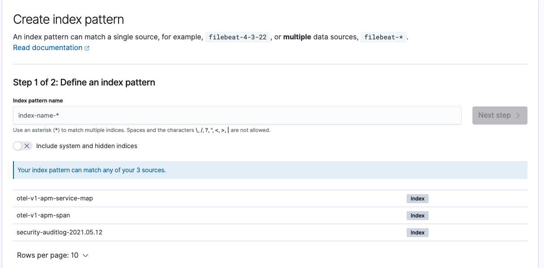544x268 pixels.
Task: Click the blue sources match message banner
Action: 270,170
